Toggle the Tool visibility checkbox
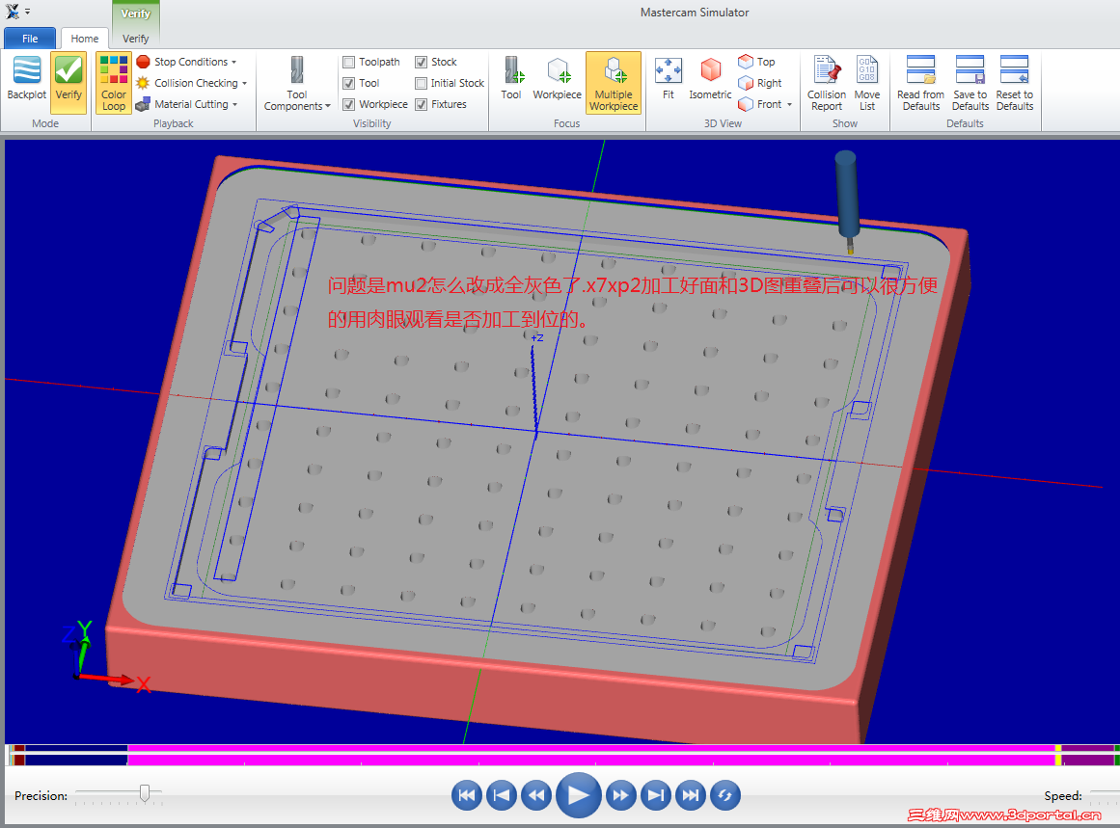The width and height of the screenshot is (1120, 828). [x=348, y=83]
